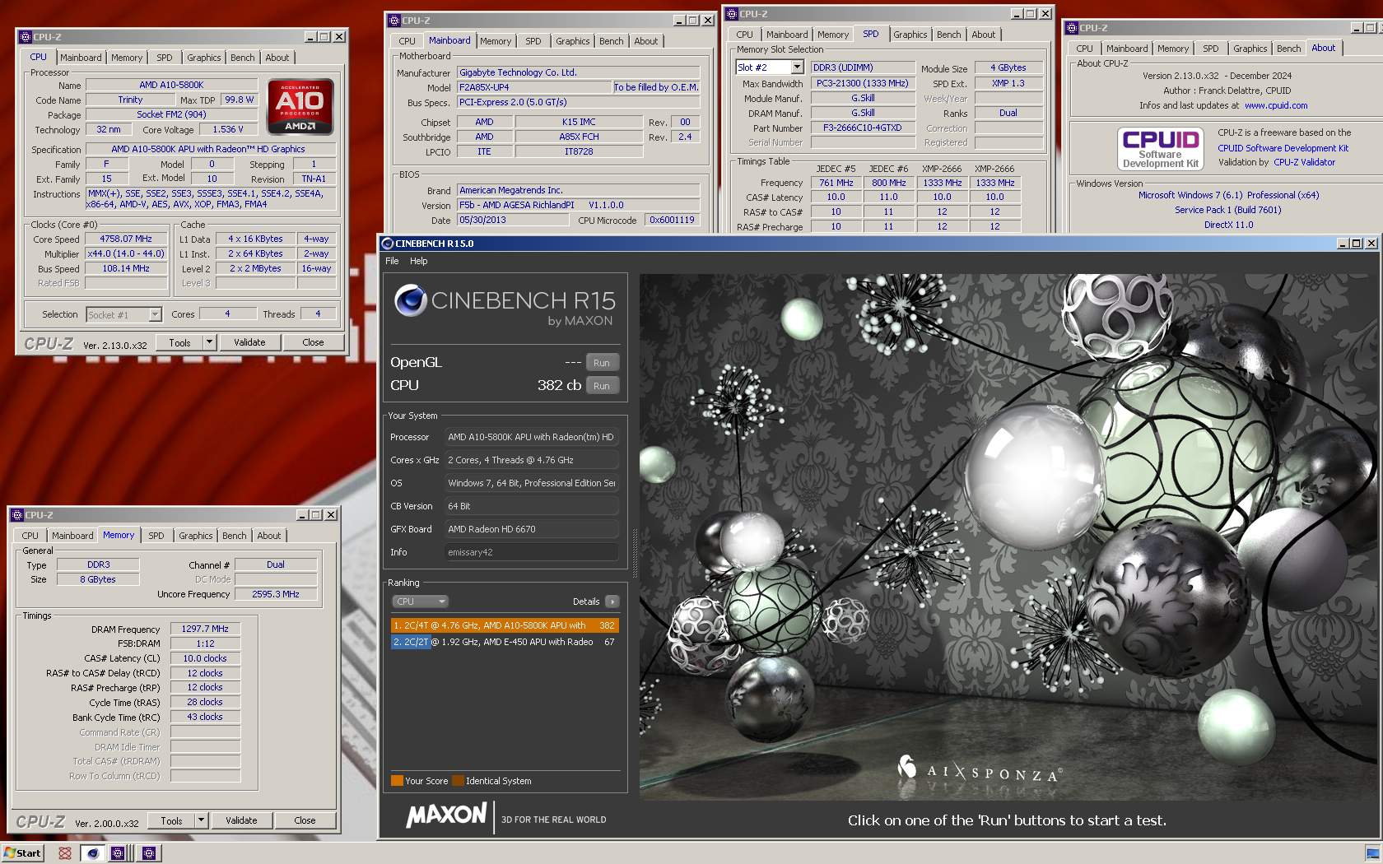Viewport: 1383px width, 864px height.
Task: Click the AMD A10 processor logo in CPU-Z
Action: tap(300, 106)
